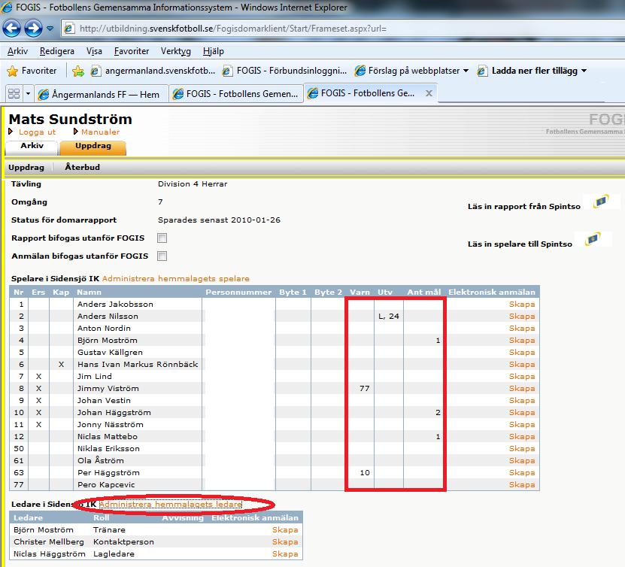The width and height of the screenshot is (625, 567).
Task: Click the Läs in rapport från Spintso label
Action: pyautogui.click(x=523, y=206)
